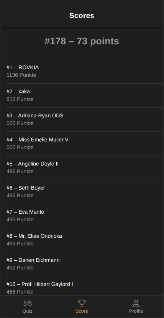Open the Darien Eichmann entry
Screen dimensions: 164x318
(x=85, y=264)
